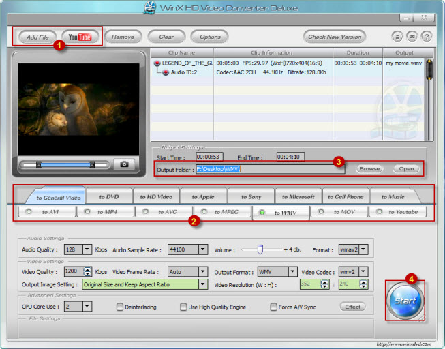445x349 pixels.
Task: Enable Use High Quality Engine checkbox
Action: pos(183,307)
